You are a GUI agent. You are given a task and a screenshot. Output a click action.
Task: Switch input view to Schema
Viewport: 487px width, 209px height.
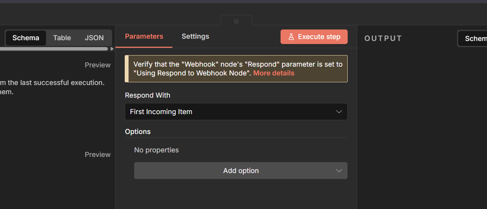[x=26, y=38]
